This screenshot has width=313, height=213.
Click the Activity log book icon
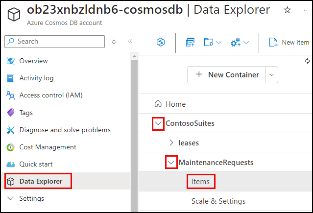point(10,78)
